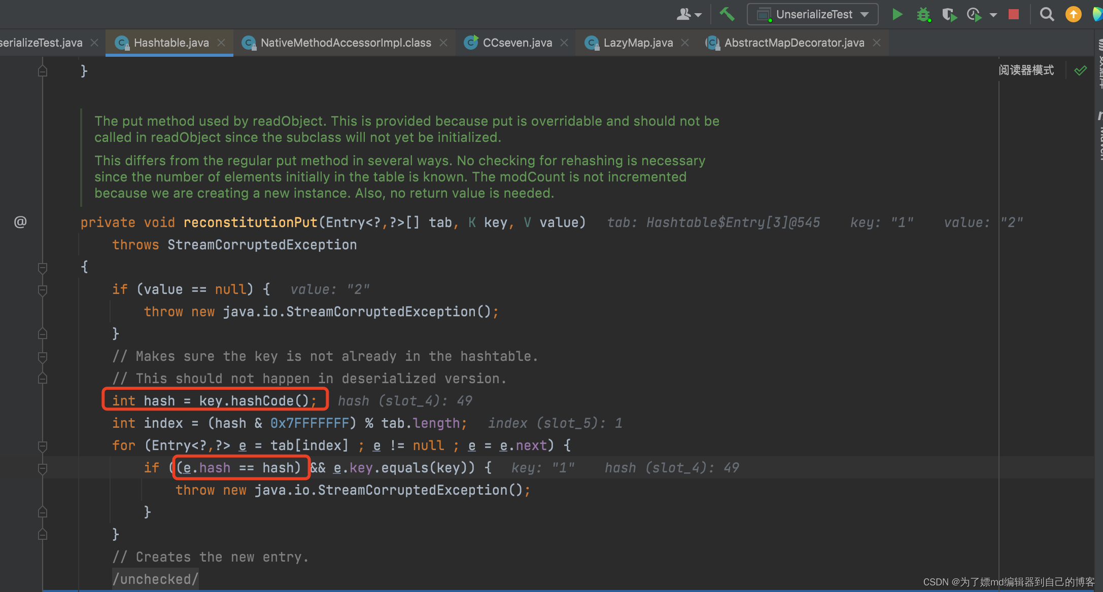Close the UnserializeTest.java tab
The image size is (1103, 592).
(94, 43)
